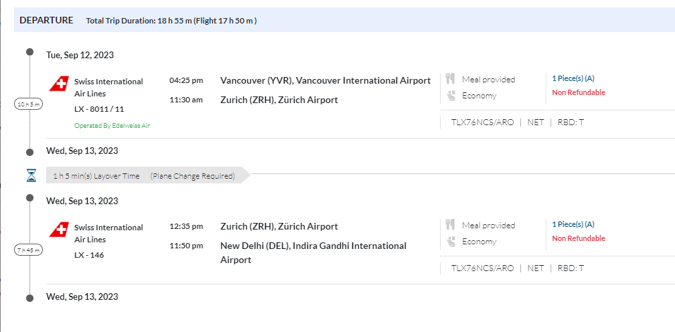Click economy seat icon on first flight
The image size is (675, 332).
pyautogui.click(x=450, y=96)
